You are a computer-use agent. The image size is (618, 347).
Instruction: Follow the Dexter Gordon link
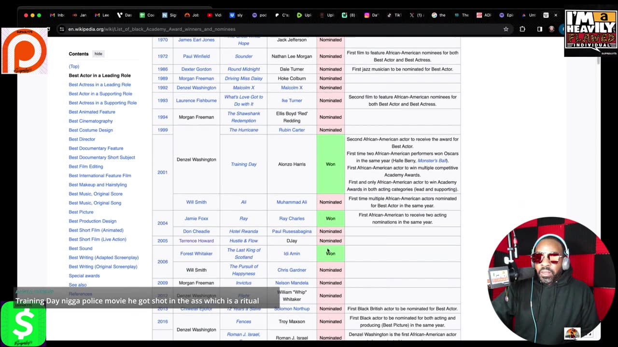click(x=196, y=69)
